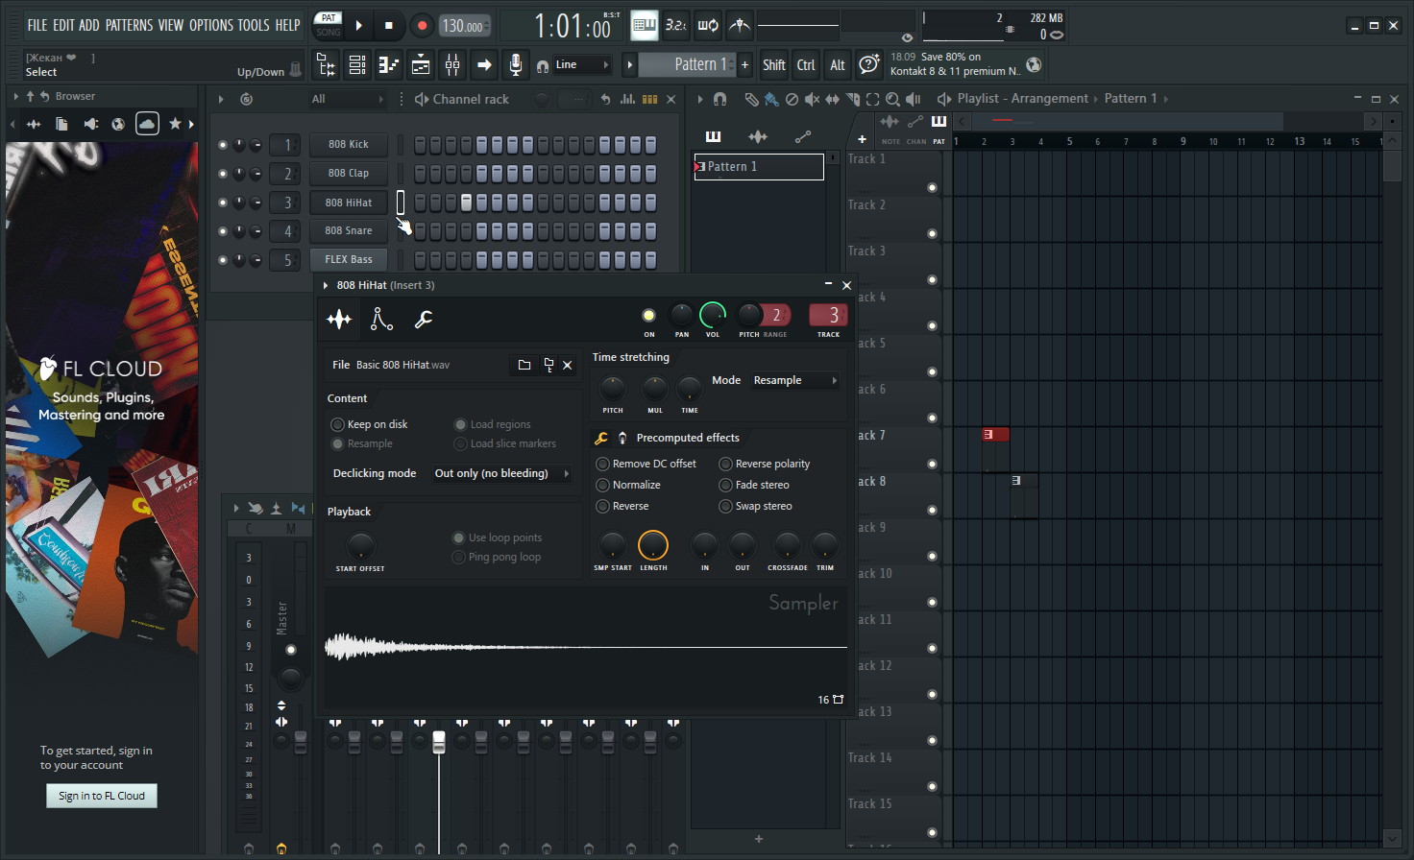
Task: Open the PATTERNS menu
Action: (x=129, y=25)
